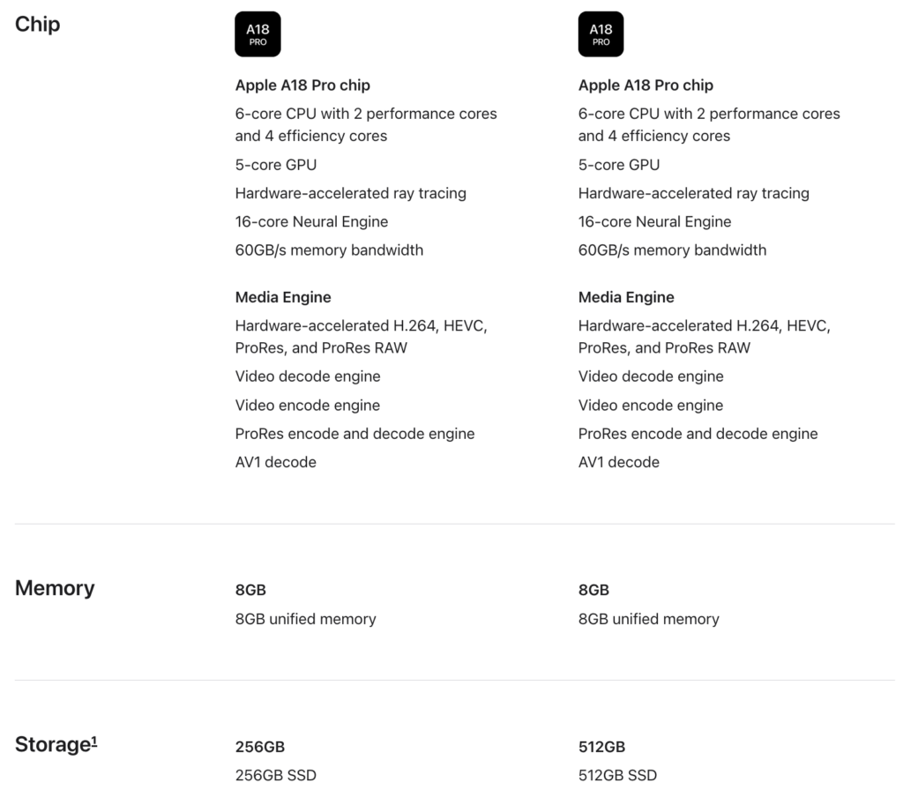Click "AV1 decode" in the 256GB model column

click(x=275, y=462)
